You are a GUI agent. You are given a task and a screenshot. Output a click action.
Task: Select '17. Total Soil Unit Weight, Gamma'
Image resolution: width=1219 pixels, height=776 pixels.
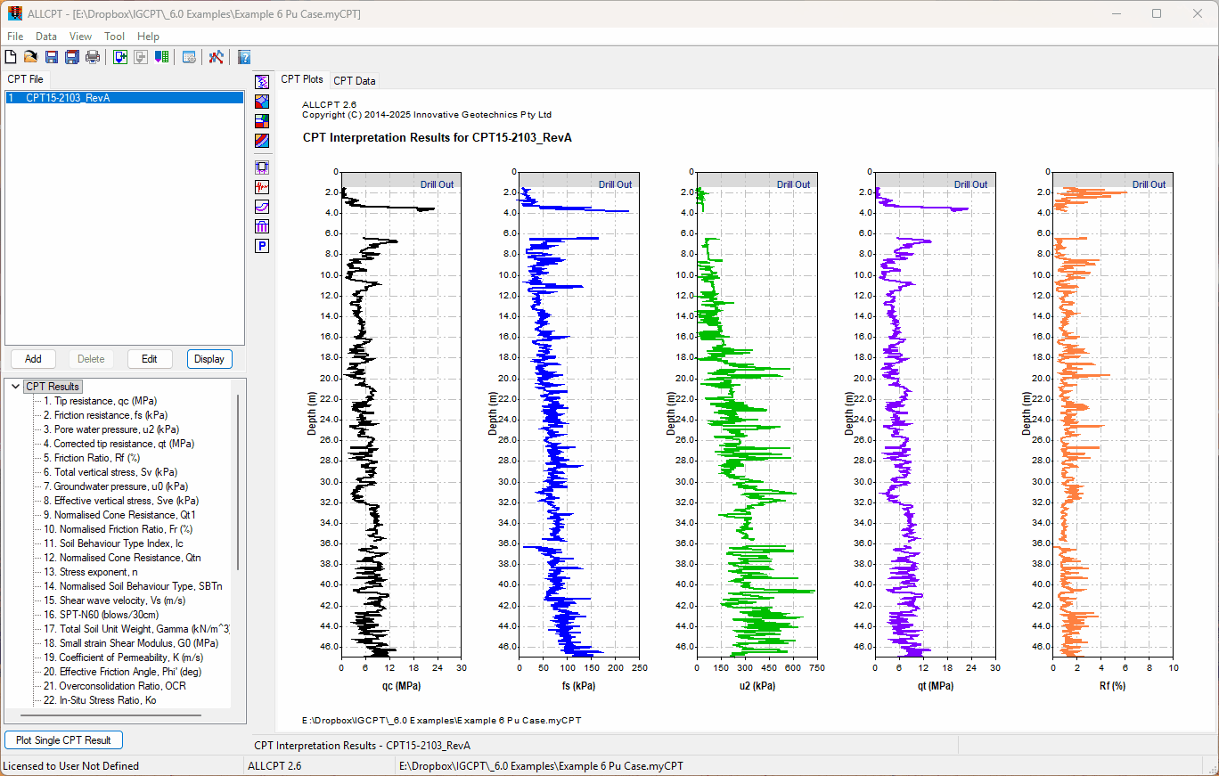(x=136, y=629)
